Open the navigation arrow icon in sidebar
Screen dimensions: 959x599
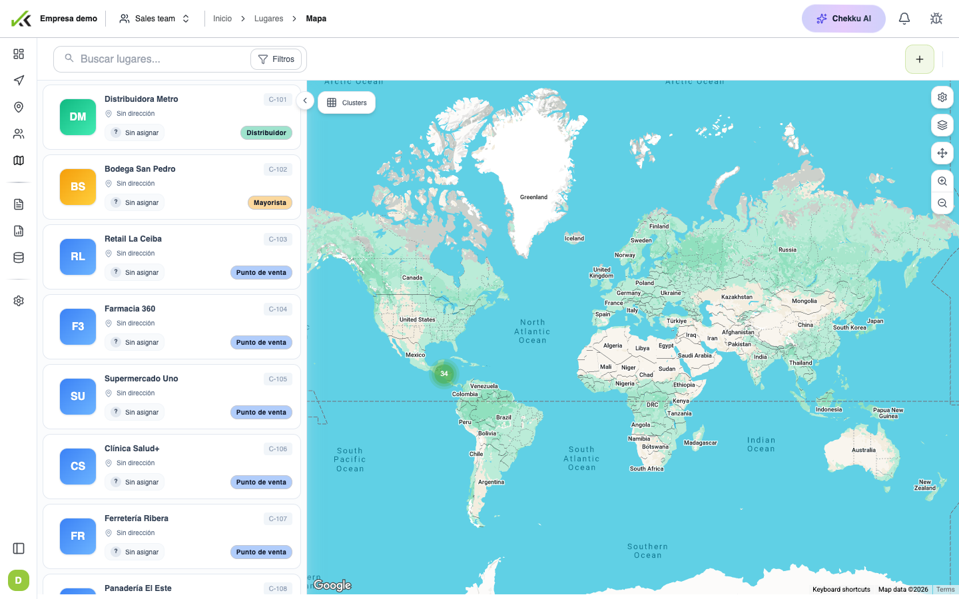(x=19, y=81)
